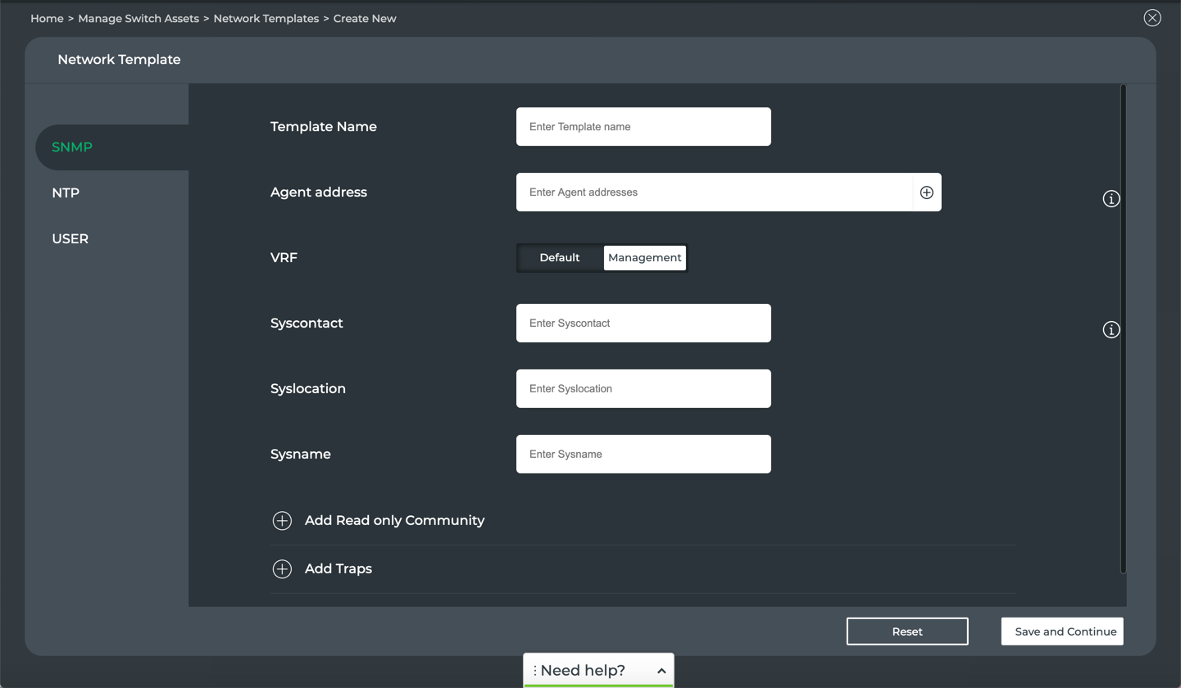Click the plus icon for Add Traps
Screen dimensions: 1181x688
[x=282, y=569]
